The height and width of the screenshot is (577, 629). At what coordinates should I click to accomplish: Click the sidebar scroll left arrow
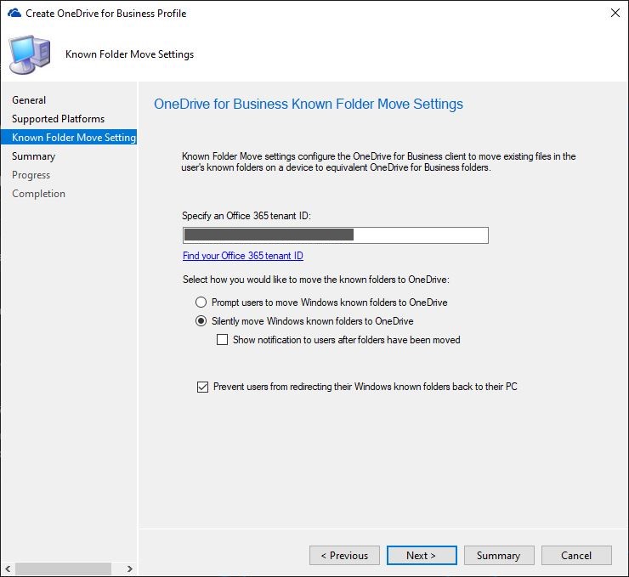point(8,569)
